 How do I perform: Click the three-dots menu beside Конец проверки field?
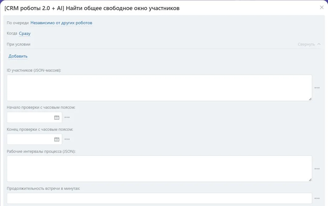click(67, 139)
